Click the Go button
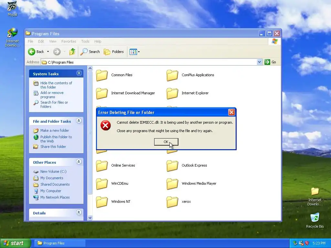This screenshot has height=248, width=331. [271, 62]
